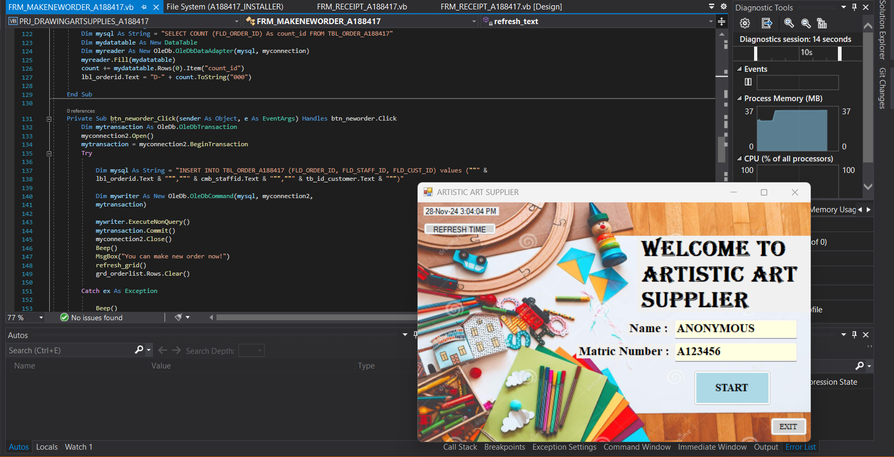Switch to FRM_RECEIPT_A188417.vb [Design] tab
Viewport: 894px width, 457px height.
click(x=500, y=7)
